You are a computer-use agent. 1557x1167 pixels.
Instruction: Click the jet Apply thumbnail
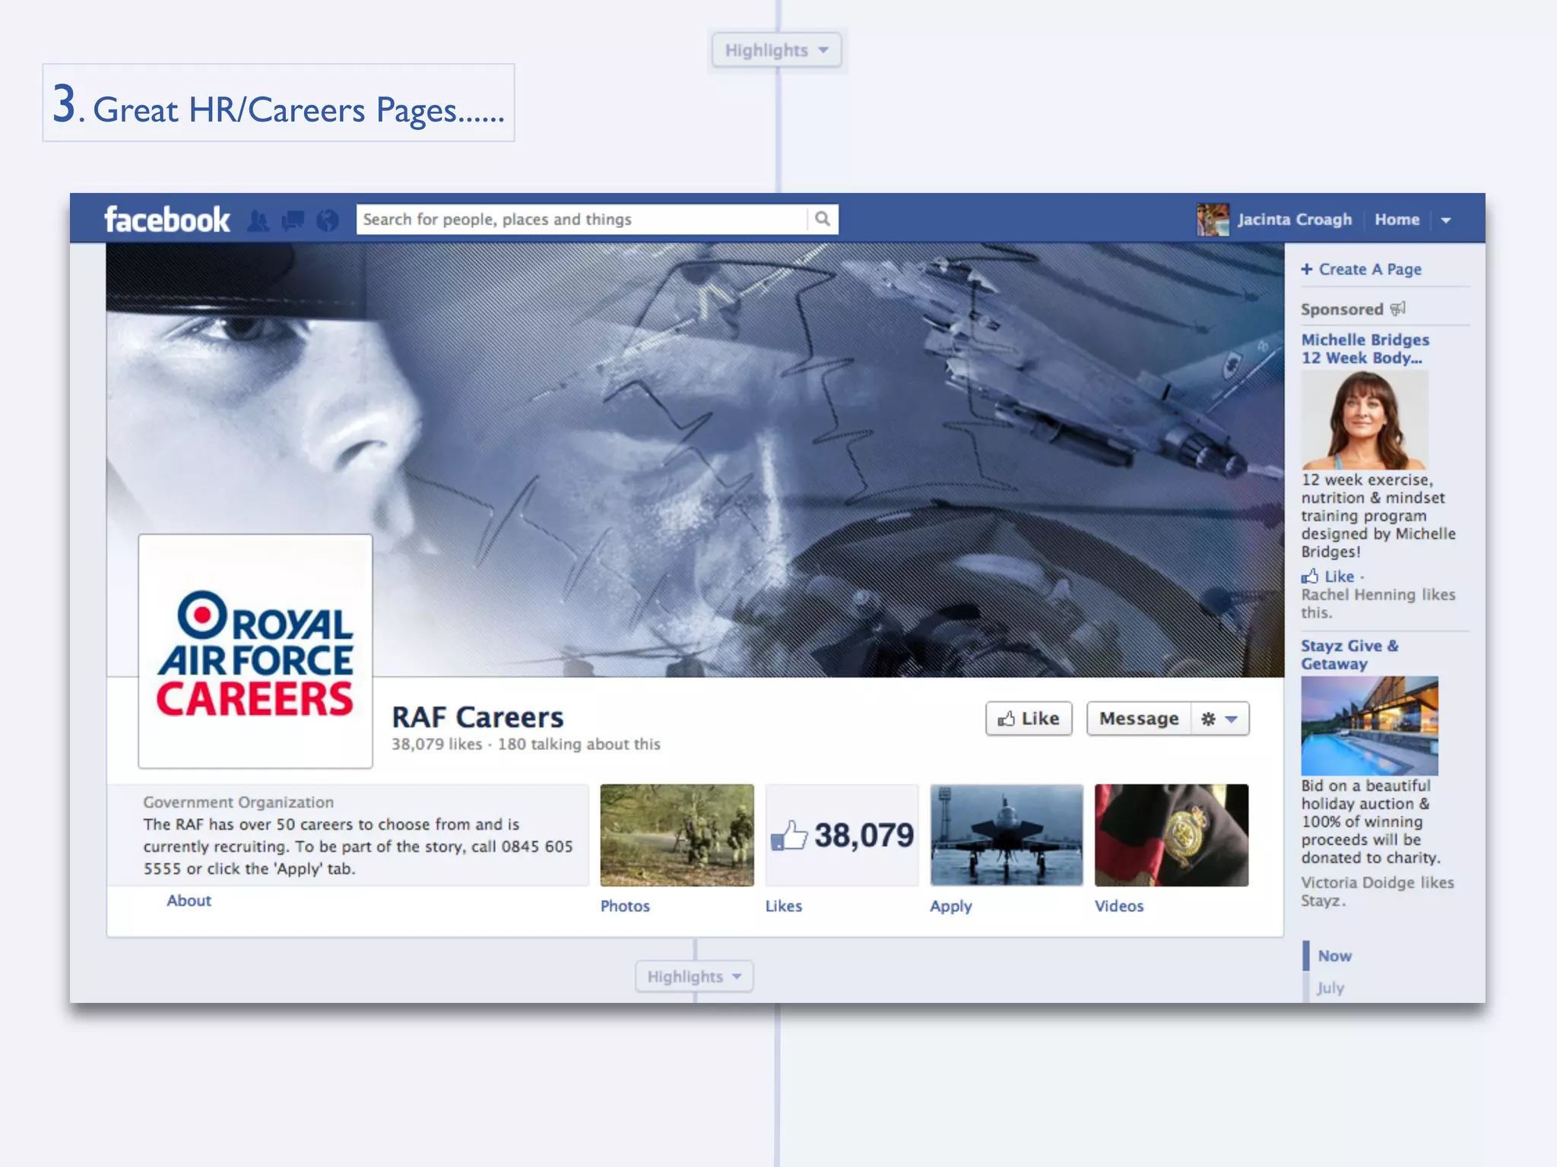1007,835
